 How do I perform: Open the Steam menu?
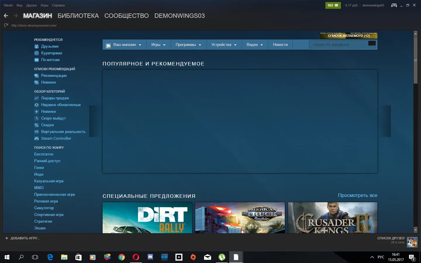pyautogui.click(x=8, y=5)
